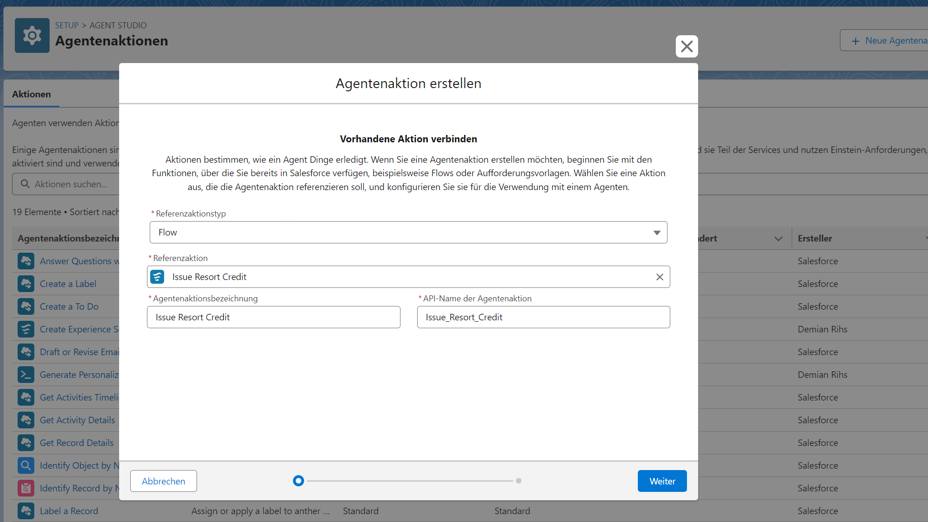Screen dimensions: 928x522
Task: Click the Identify Object search icon
Action: coord(26,465)
